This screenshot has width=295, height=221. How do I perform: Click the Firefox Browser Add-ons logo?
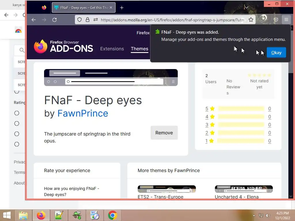coord(63,46)
